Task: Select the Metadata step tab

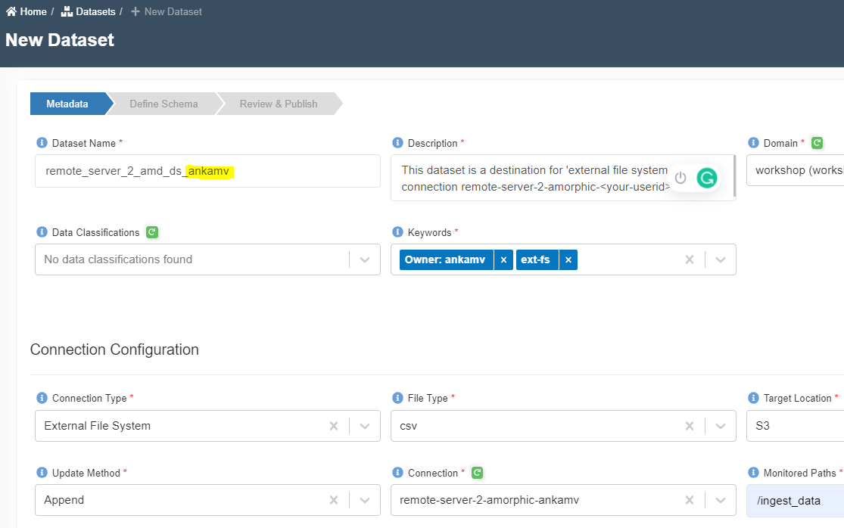Action: pos(67,104)
